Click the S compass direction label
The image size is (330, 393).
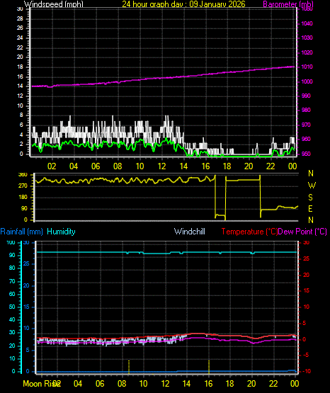point(310,198)
